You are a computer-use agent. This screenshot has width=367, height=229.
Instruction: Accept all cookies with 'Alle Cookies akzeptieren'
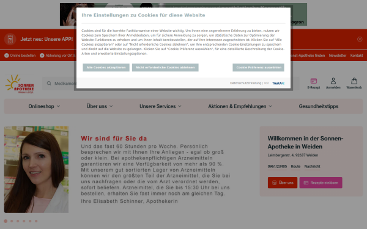pyautogui.click(x=106, y=68)
